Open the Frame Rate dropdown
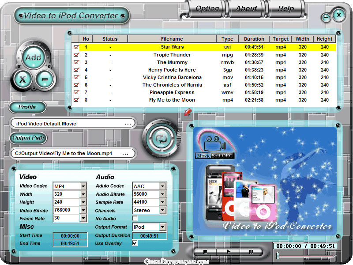Screen dimensions: 353x265 [x=83, y=218]
